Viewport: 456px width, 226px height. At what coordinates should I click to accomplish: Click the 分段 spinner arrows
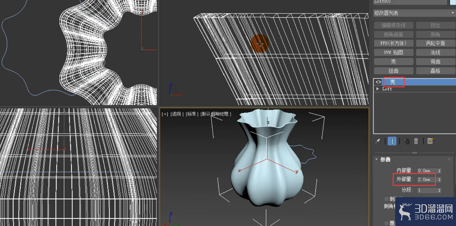point(439,190)
